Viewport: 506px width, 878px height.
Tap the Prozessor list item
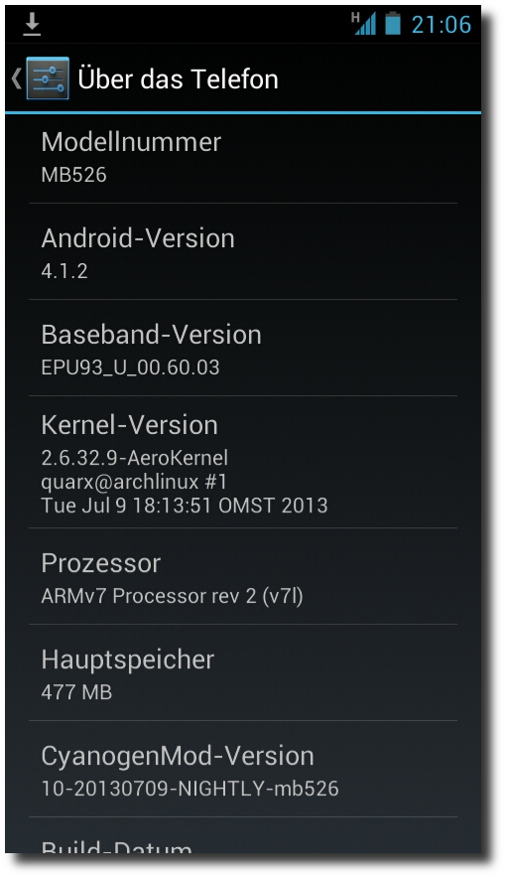point(243,576)
